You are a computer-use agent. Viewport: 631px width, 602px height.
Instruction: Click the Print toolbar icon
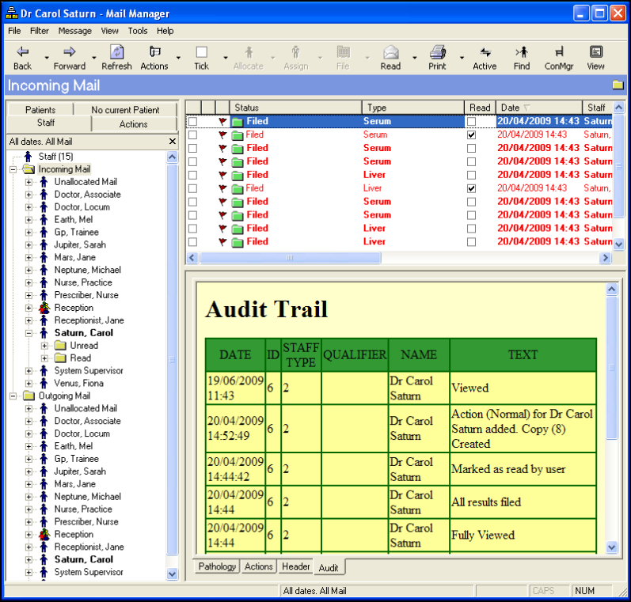point(437,53)
